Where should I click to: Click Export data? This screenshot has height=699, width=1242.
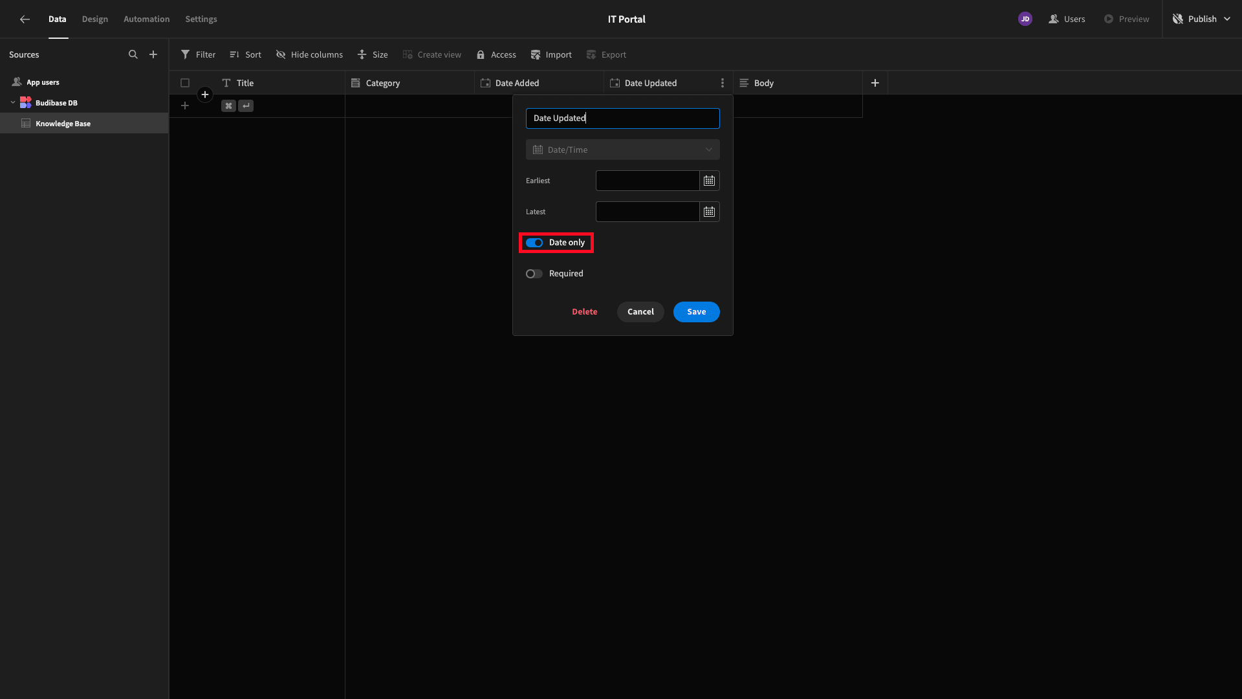[606, 54]
